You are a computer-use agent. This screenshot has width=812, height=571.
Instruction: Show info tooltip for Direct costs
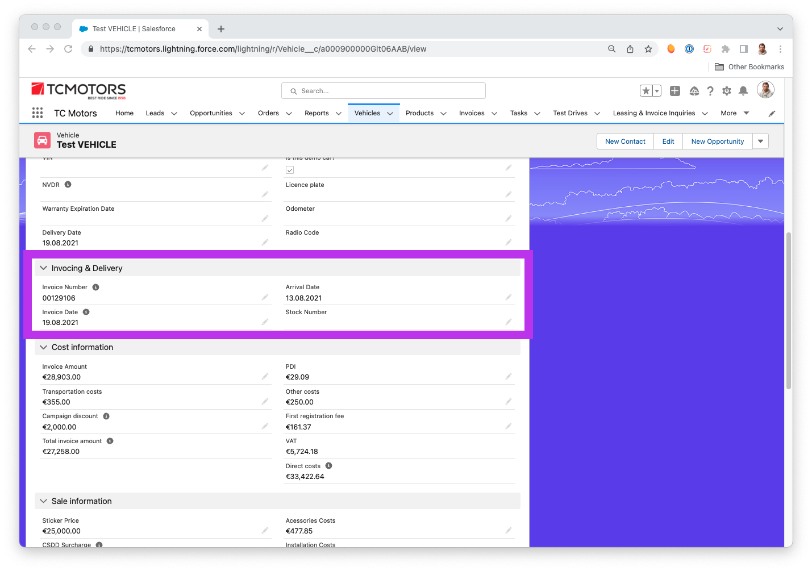point(329,466)
